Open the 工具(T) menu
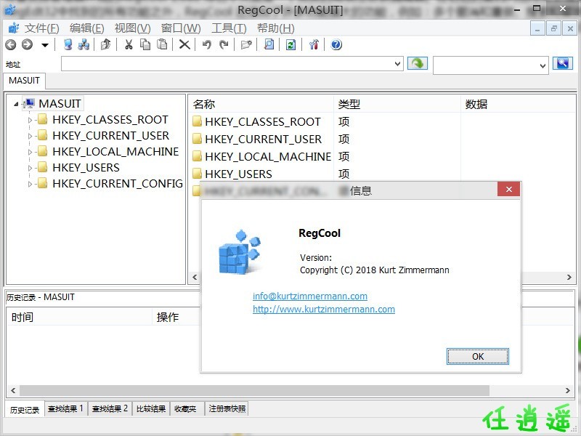581x436 pixels. (x=229, y=28)
